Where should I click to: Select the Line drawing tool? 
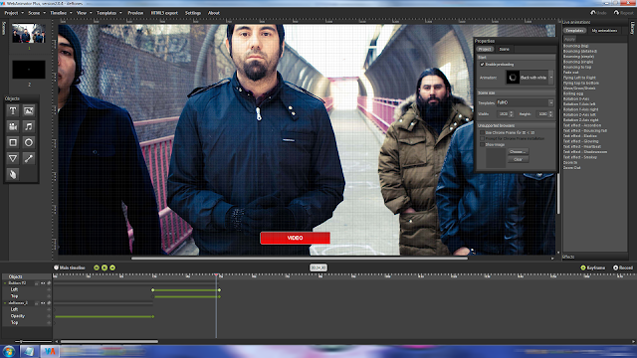[29, 158]
